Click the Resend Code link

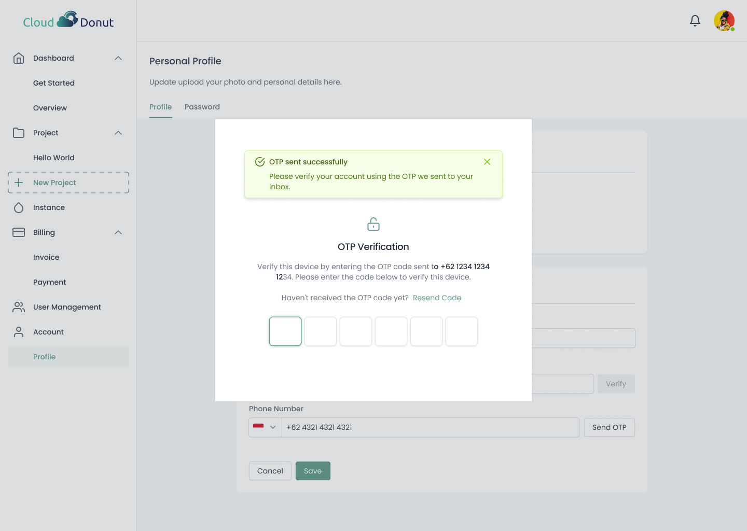point(437,298)
